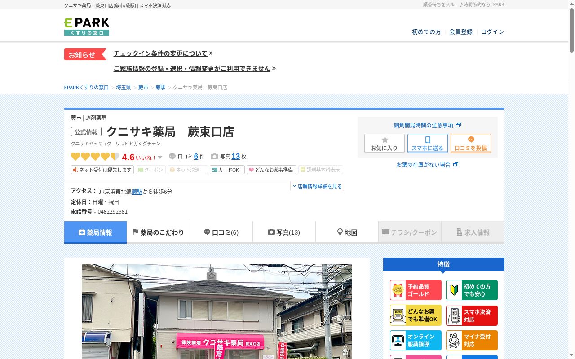Image resolution: width=575 pixels, height=359 pixels.
Task: Open the ログイン link
Action: pos(492,32)
